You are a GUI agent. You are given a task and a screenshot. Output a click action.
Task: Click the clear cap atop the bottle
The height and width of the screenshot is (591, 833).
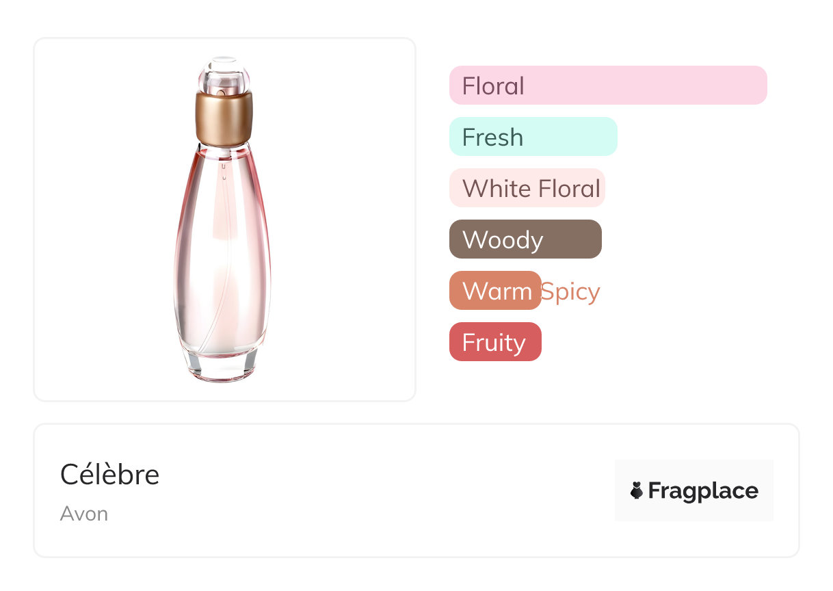[223, 77]
